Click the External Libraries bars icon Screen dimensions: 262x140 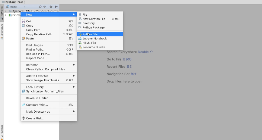click(x=10, y=15)
